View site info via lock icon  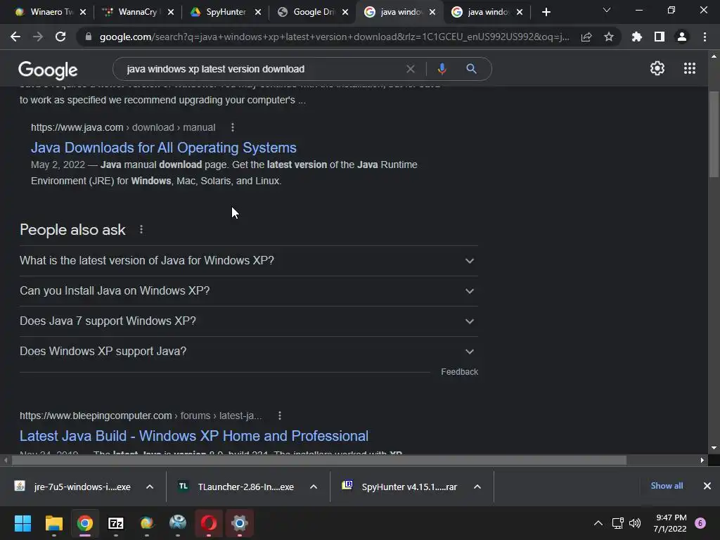89,37
